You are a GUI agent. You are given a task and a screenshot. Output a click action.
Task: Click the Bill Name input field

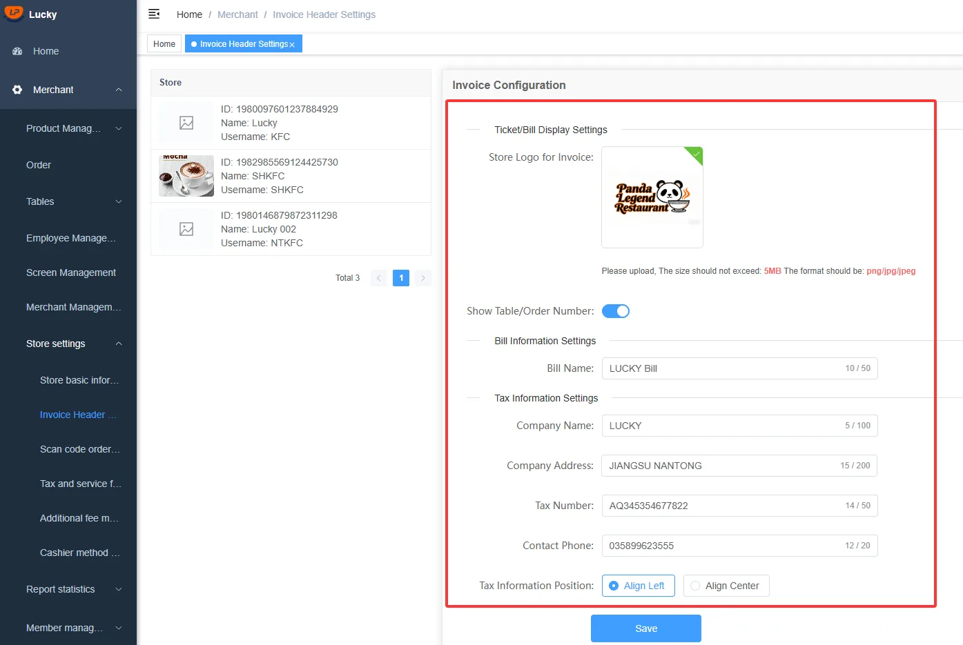(x=739, y=368)
